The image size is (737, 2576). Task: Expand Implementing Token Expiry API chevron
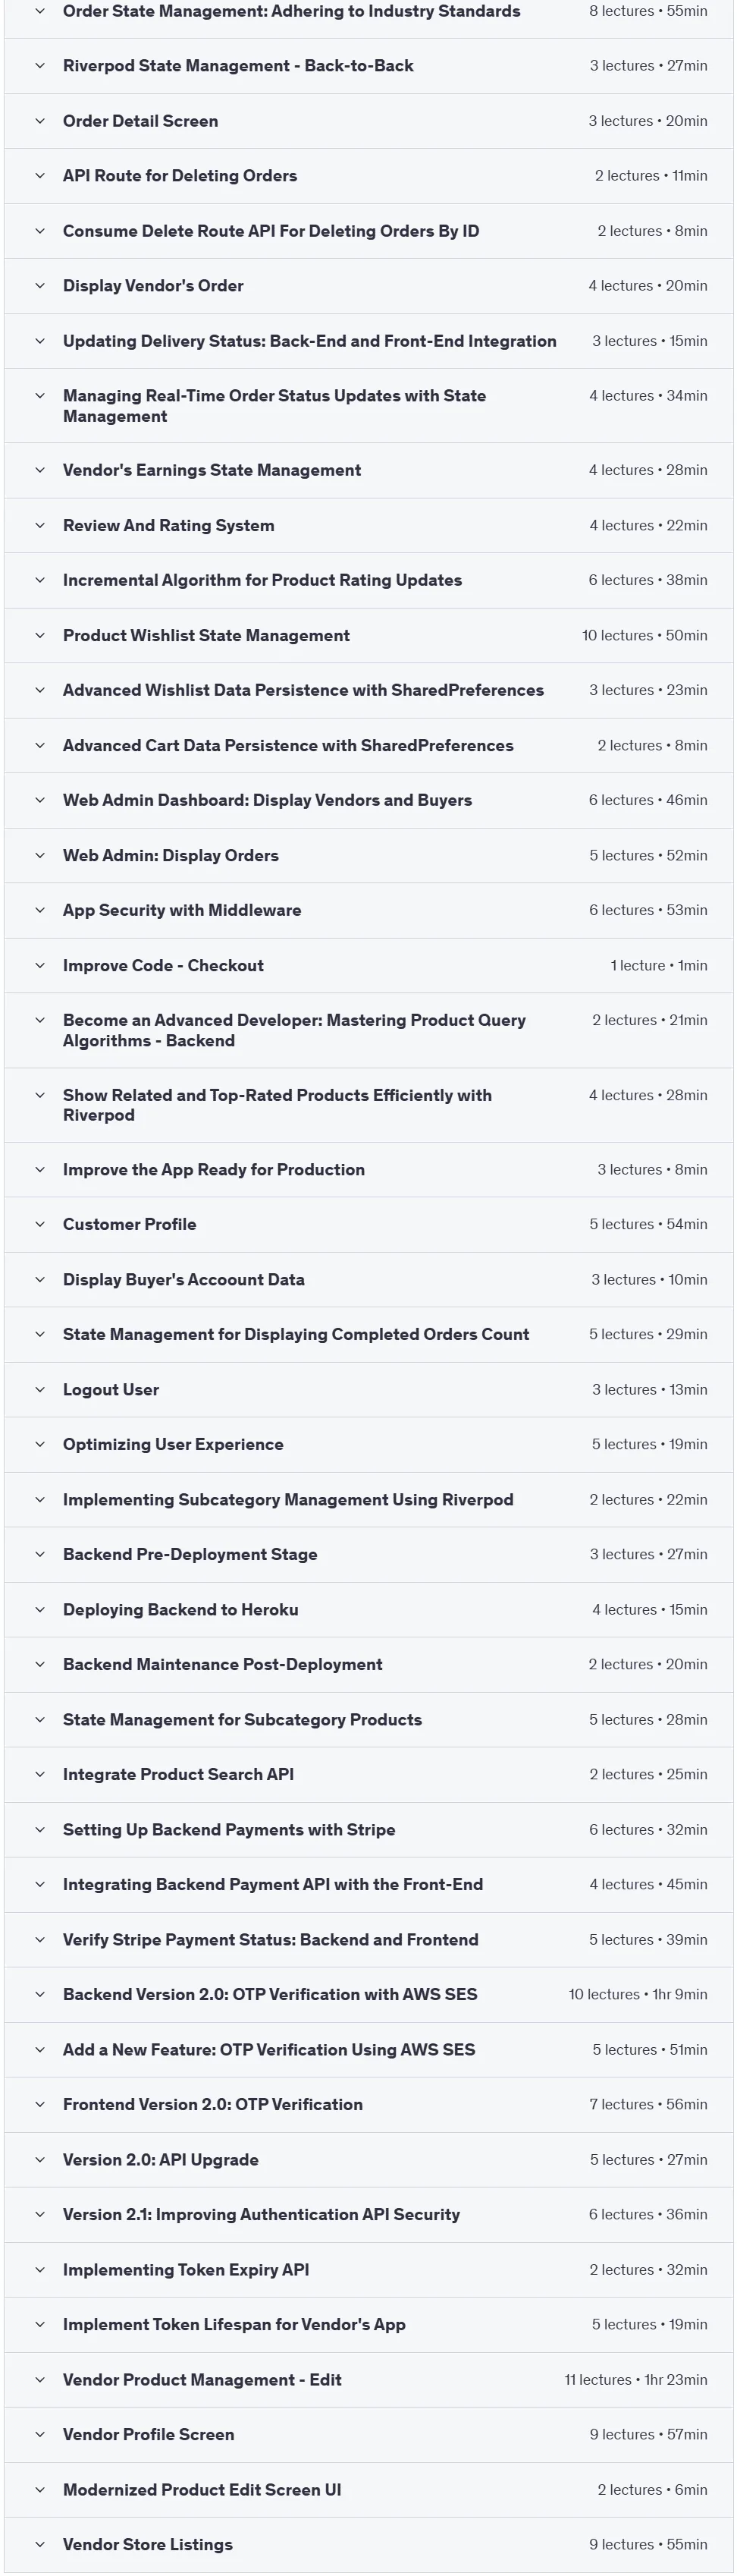(x=40, y=2270)
